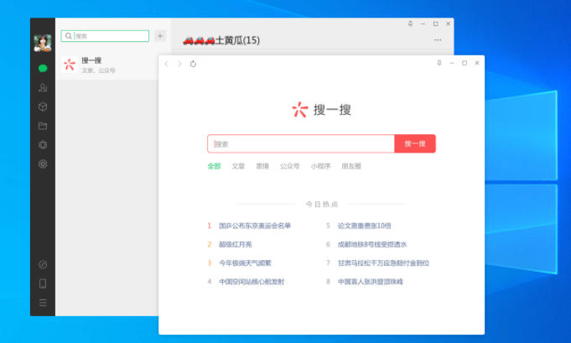Switch to the 朋友圈 filter tab

[x=351, y=166]
